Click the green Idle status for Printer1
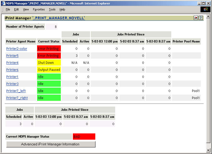Screen dimensions: 212x154 [49, 77]
